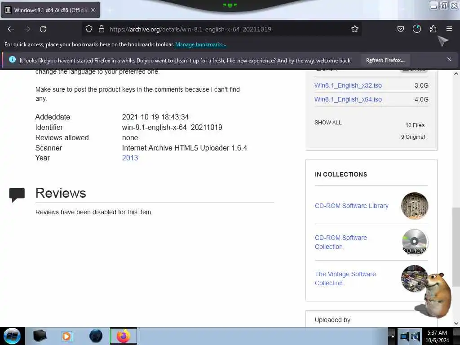Viewport: 460px width, 345px height.
Task: Open the dark globe taskbar icon
Action: [x=96, y=336]
